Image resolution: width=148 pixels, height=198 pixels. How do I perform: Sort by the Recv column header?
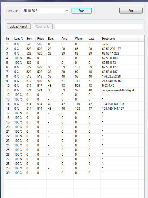[41, 39]
